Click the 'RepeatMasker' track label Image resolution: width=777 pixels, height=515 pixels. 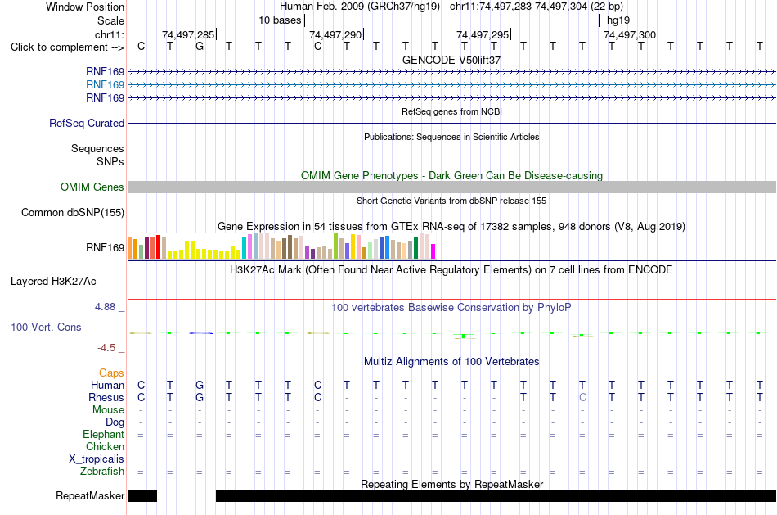coord(90,495)
